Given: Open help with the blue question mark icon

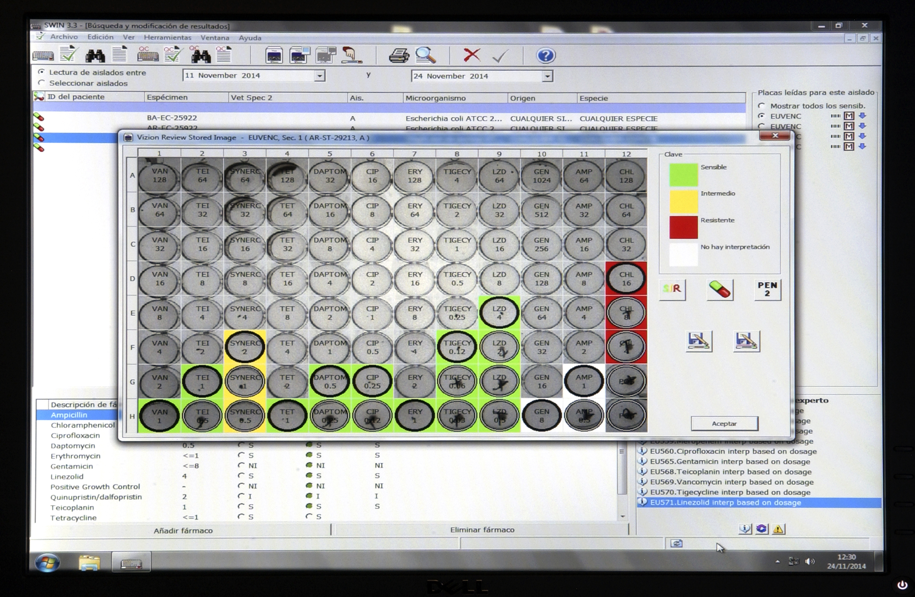Looking at the screenshot, I should (x=546, y=56).
